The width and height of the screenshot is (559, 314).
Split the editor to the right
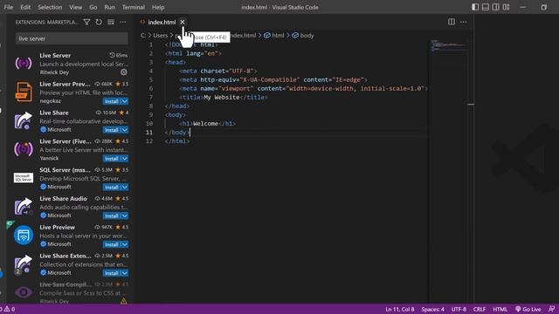coord(452,22)
